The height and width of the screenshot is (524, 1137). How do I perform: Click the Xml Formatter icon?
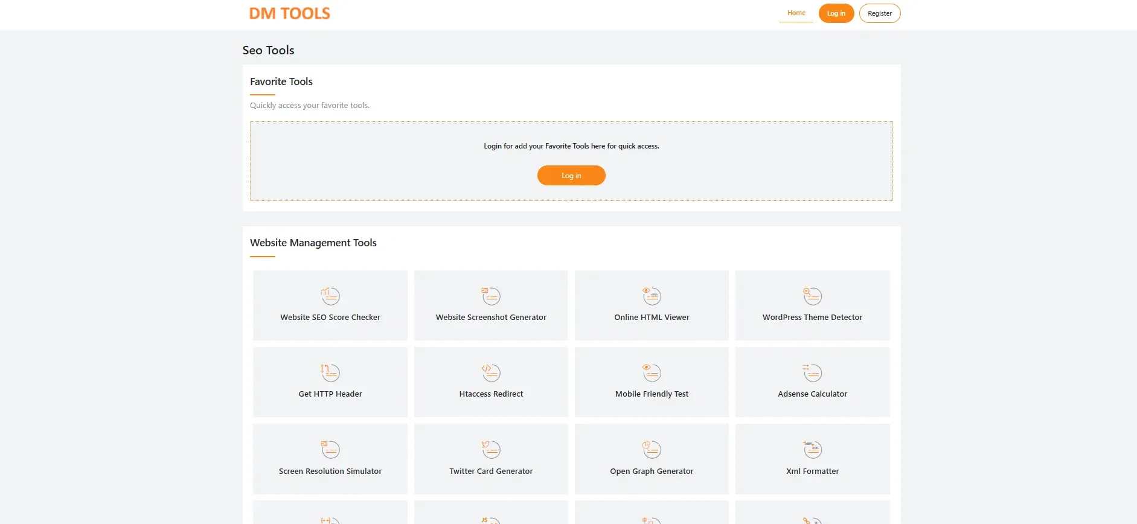click(x=812, y=449)
